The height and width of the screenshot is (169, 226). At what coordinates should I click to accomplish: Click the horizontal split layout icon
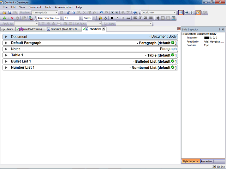click(x=186, y=13)
